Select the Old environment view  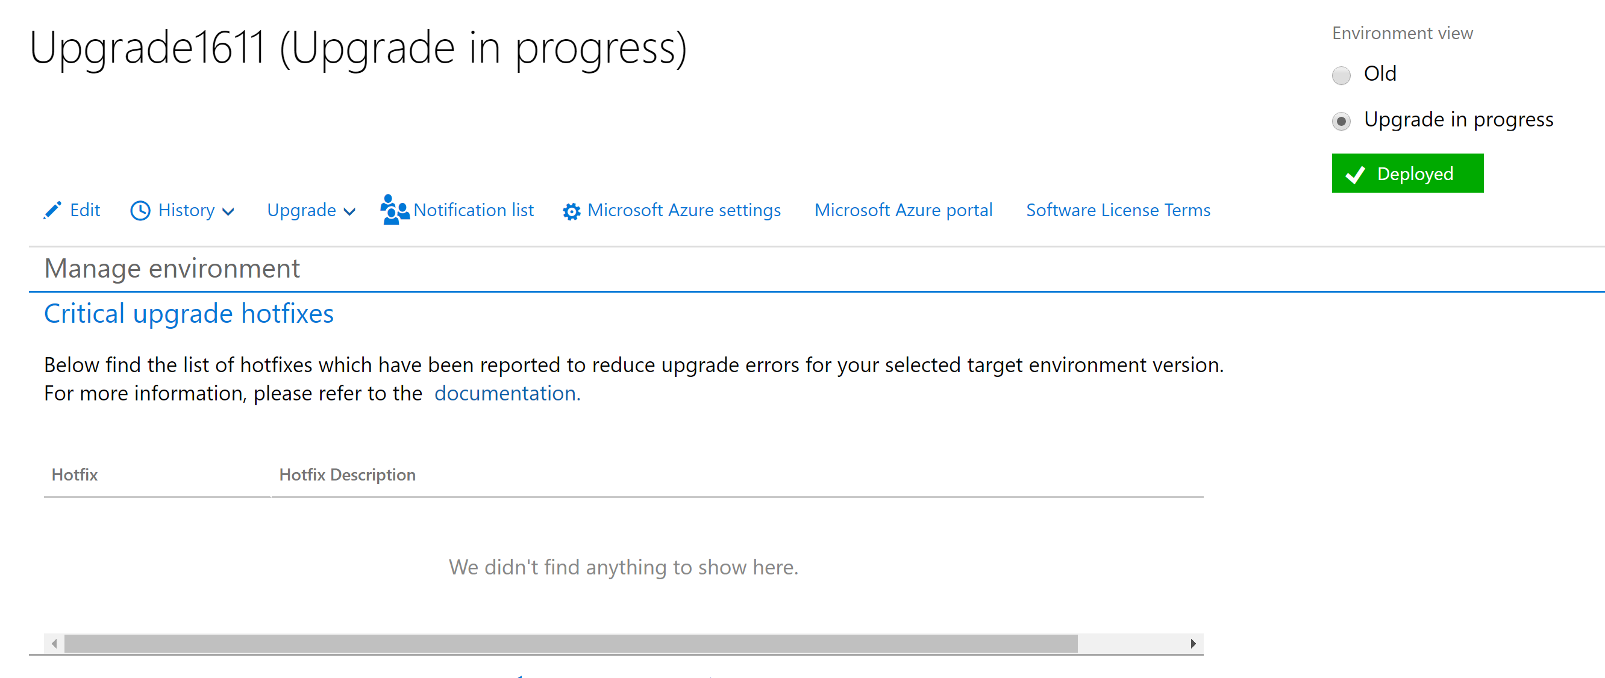pyautogui.click(x=1341, y=75)
